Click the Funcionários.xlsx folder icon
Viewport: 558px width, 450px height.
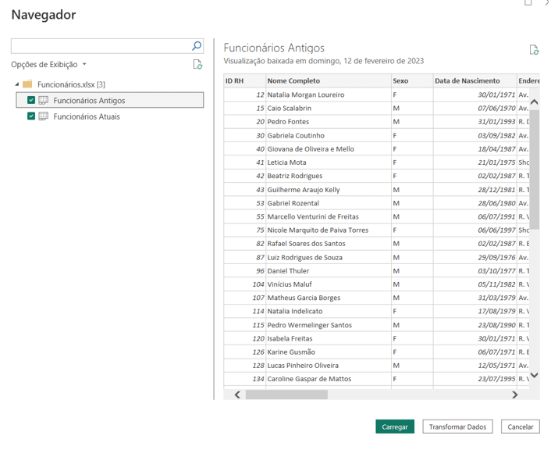tap(27, 84)
